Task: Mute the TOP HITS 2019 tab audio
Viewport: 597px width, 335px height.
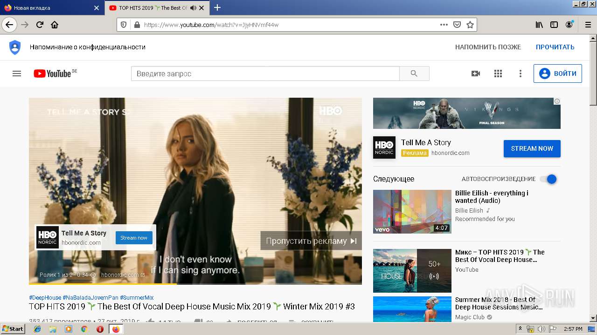Action: tap(194, 8)
